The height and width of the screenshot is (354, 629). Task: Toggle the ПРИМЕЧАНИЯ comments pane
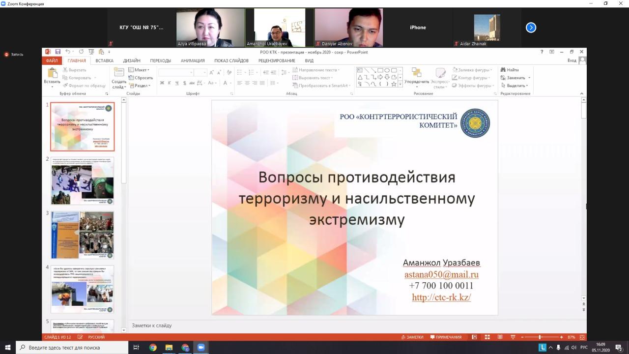pyautogui.click(x=446, y=337)
